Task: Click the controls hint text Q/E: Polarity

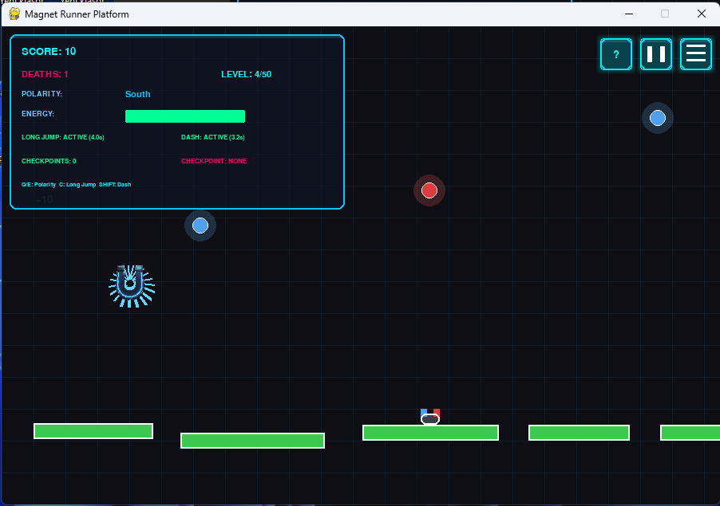Action: click(40, 184)
